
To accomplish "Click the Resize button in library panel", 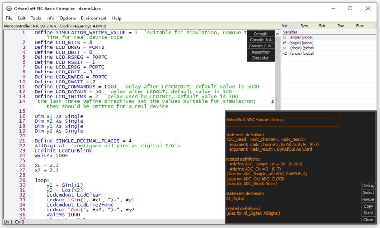I will [x=369, y=199].
